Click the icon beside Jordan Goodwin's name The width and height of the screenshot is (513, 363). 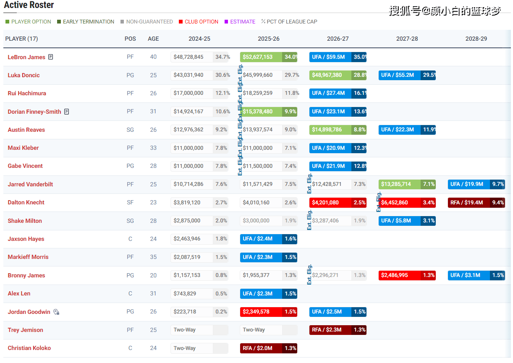click(x=56, y=312)
